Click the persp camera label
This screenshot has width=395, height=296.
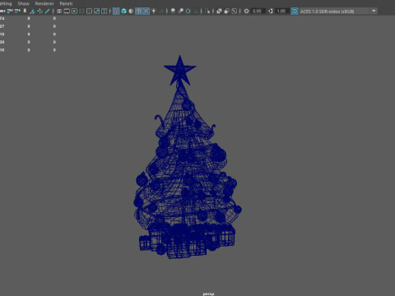[208, 294]
